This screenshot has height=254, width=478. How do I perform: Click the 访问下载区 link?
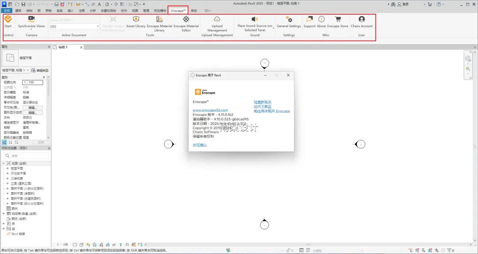[x=262, y=106]
